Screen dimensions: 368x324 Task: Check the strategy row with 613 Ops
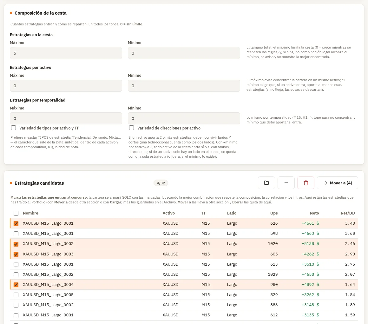(x=16, y=264)
